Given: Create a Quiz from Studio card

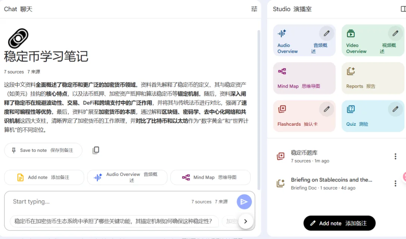Looking at the screenshot, I should tap(373, 116).
